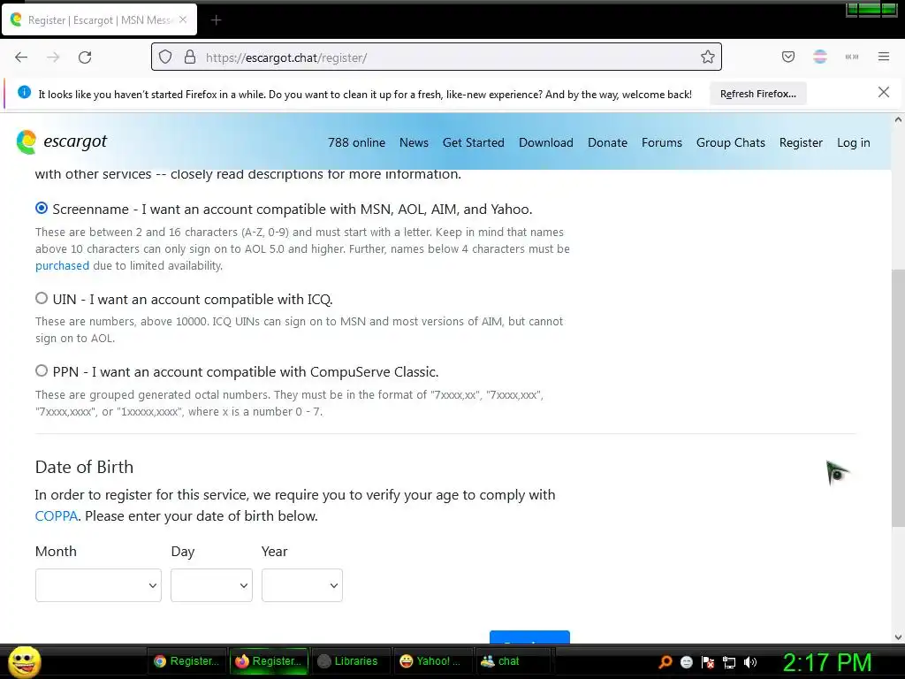Screen dimensions: 905x679
Task: Open the Download menu item
Action: 546,142
